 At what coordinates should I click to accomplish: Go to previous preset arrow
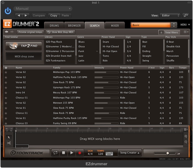click(x=19, y=15)
